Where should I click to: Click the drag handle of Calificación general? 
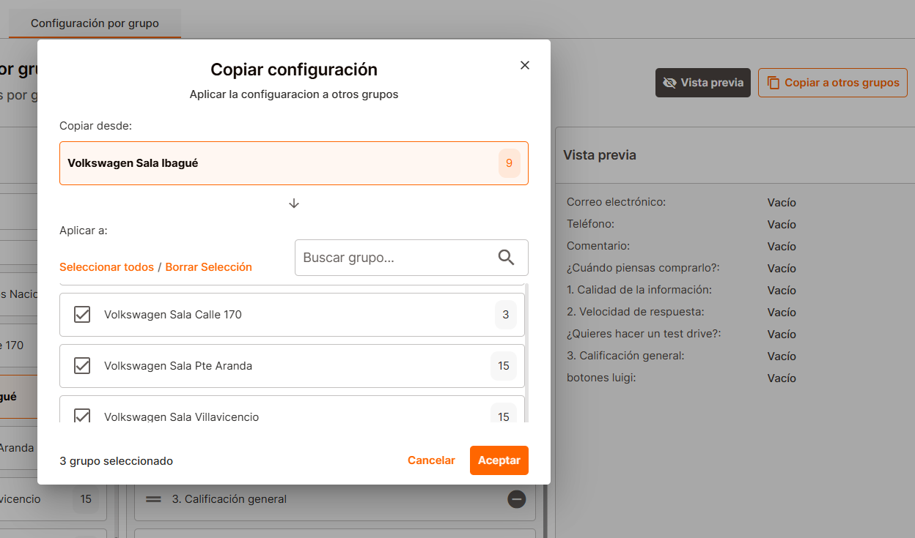(x=153, y=499)
